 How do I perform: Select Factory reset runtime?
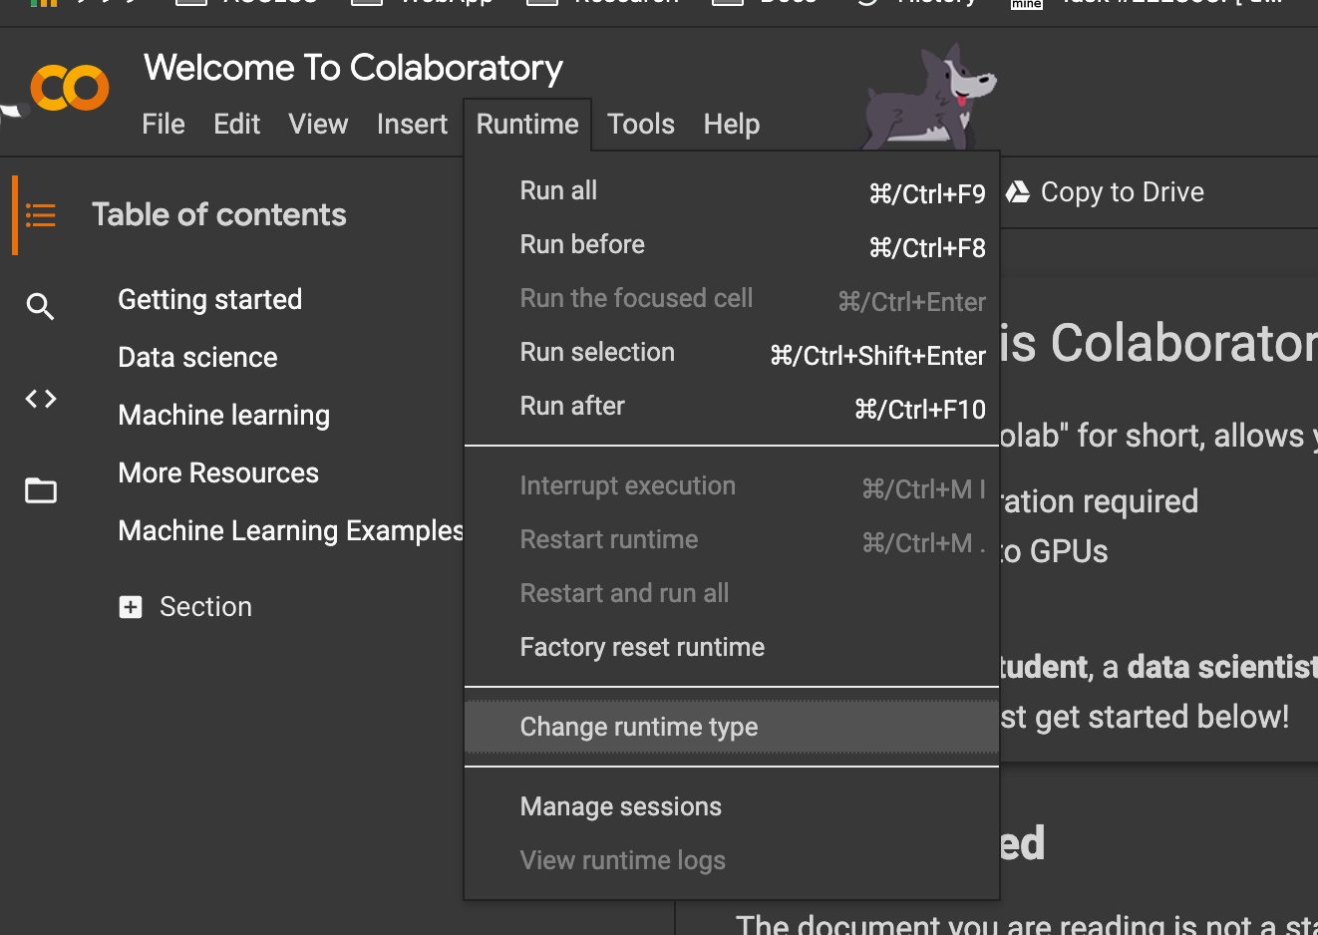pos(642,648)
